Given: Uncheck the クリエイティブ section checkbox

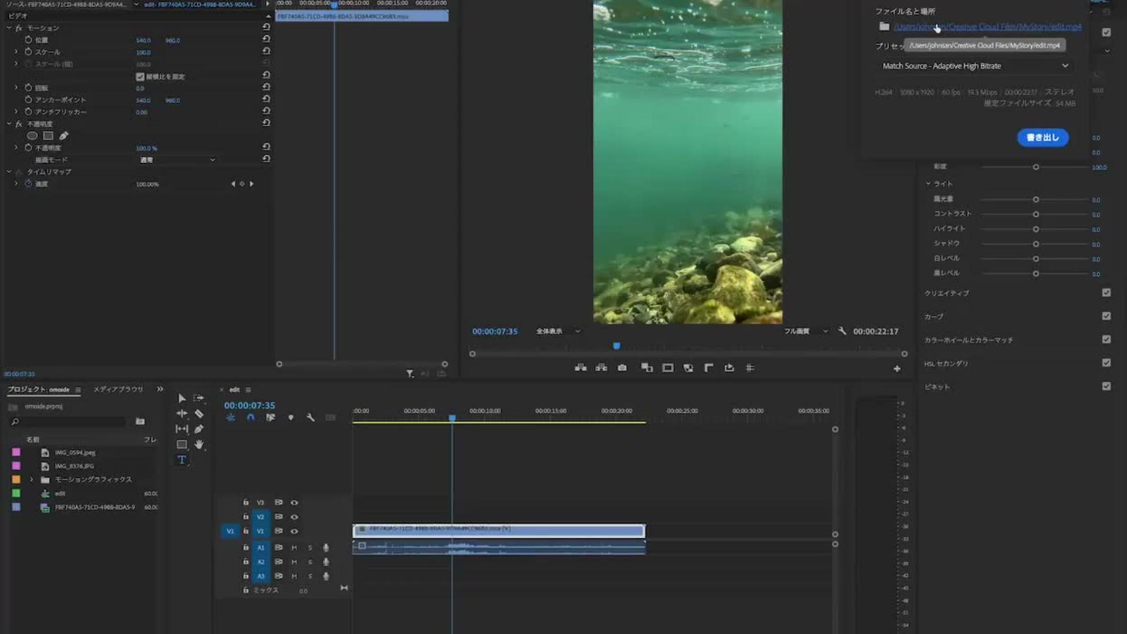Looking at the screenshot, I should click(1106, 292).
